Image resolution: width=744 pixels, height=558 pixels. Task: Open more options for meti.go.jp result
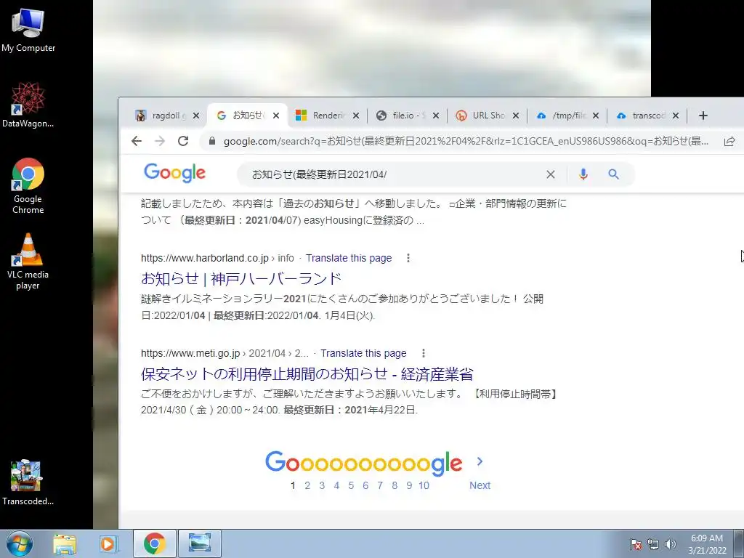tap(424, 353)
